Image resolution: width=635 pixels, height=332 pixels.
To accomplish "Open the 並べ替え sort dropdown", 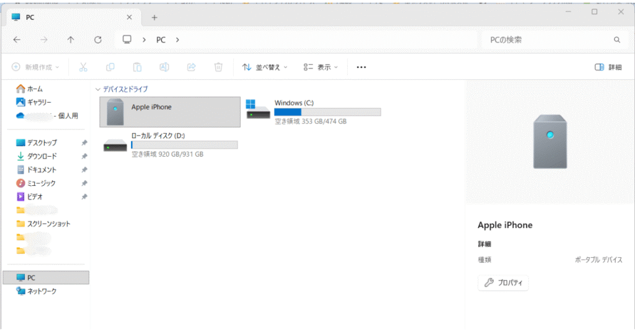I will (x=265, y=67).
